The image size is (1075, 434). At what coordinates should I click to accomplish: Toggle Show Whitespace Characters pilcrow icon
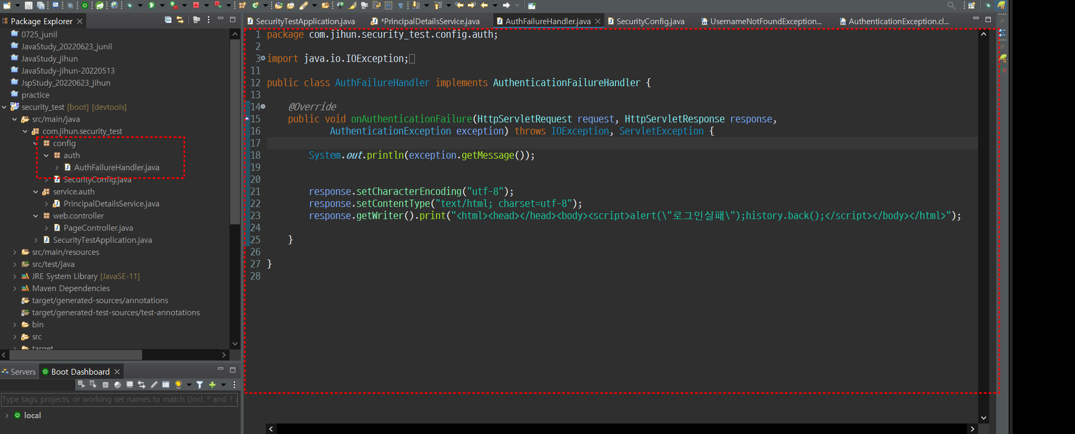coord(401,5)
